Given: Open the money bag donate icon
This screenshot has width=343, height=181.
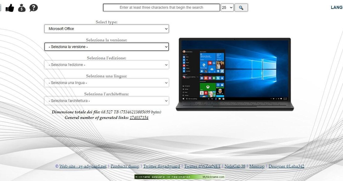Looking at the screenshot, I should pyautogui.click(x=22, y=8).
